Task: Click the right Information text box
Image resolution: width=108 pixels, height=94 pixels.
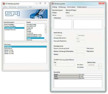Action: point(88,24)
